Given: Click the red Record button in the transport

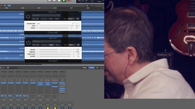Looking at the screenshot, I should (69, 1).
